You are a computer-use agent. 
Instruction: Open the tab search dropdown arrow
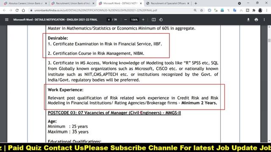pyautogui.click(x=239, y=3)
